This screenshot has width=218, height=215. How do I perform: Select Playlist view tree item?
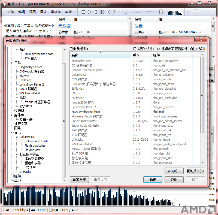tap(32, 150)
